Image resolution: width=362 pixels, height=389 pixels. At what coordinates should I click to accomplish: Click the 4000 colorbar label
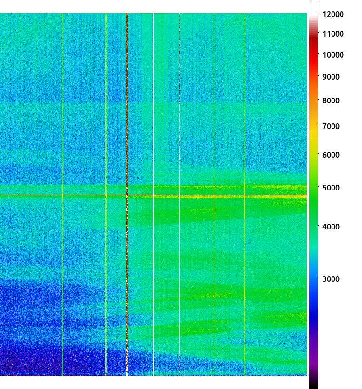(331, 227)
